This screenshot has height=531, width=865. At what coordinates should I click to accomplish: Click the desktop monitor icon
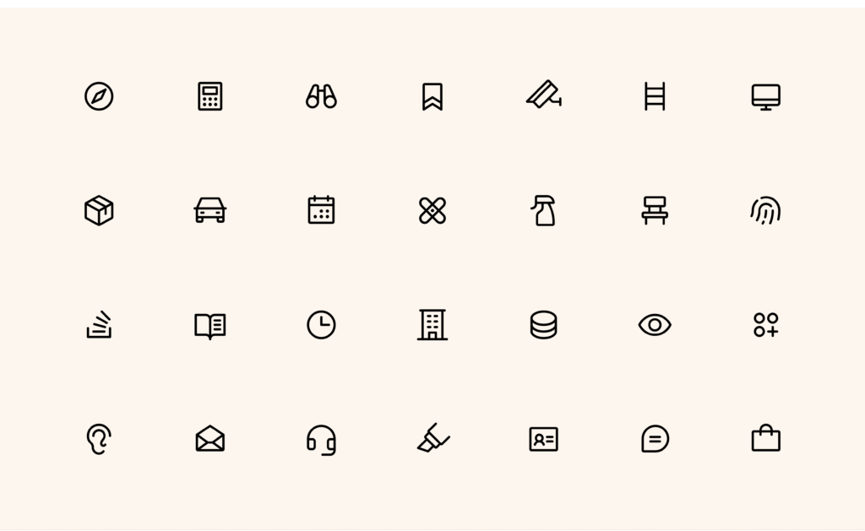pos(766,97)
